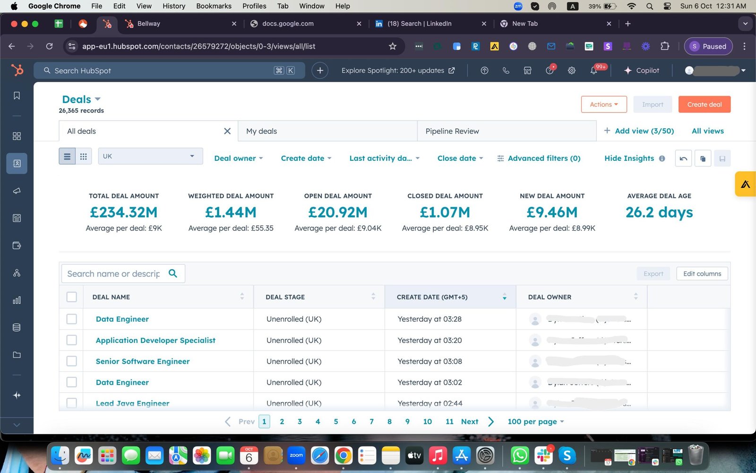756x473 pixels.
Task: Open HubSpot settings gear icon
Action: 572,70
